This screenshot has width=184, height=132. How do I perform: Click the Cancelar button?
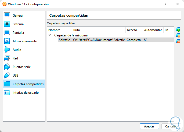pos(171,126)
